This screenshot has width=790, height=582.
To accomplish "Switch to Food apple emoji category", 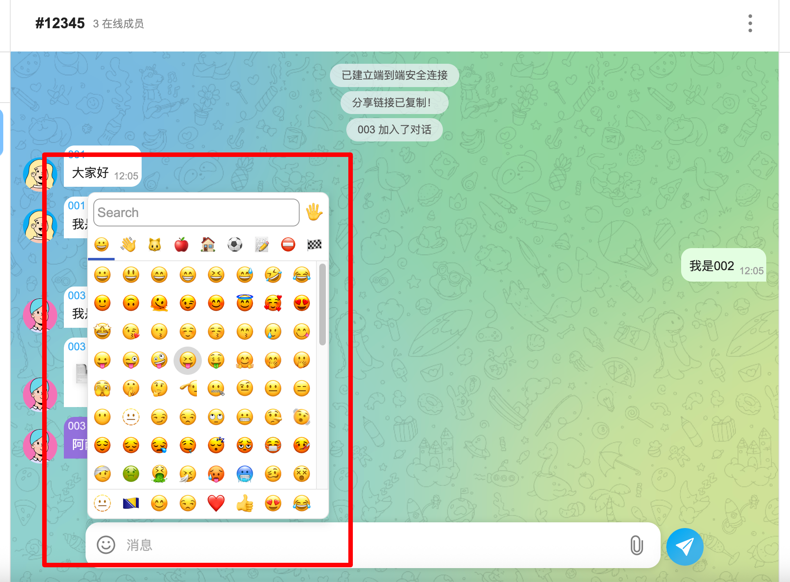I will [x=181, y=245].
